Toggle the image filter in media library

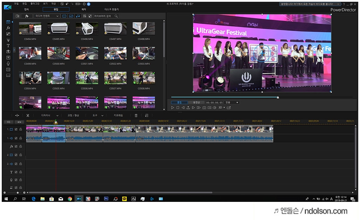tap(71, 16)
